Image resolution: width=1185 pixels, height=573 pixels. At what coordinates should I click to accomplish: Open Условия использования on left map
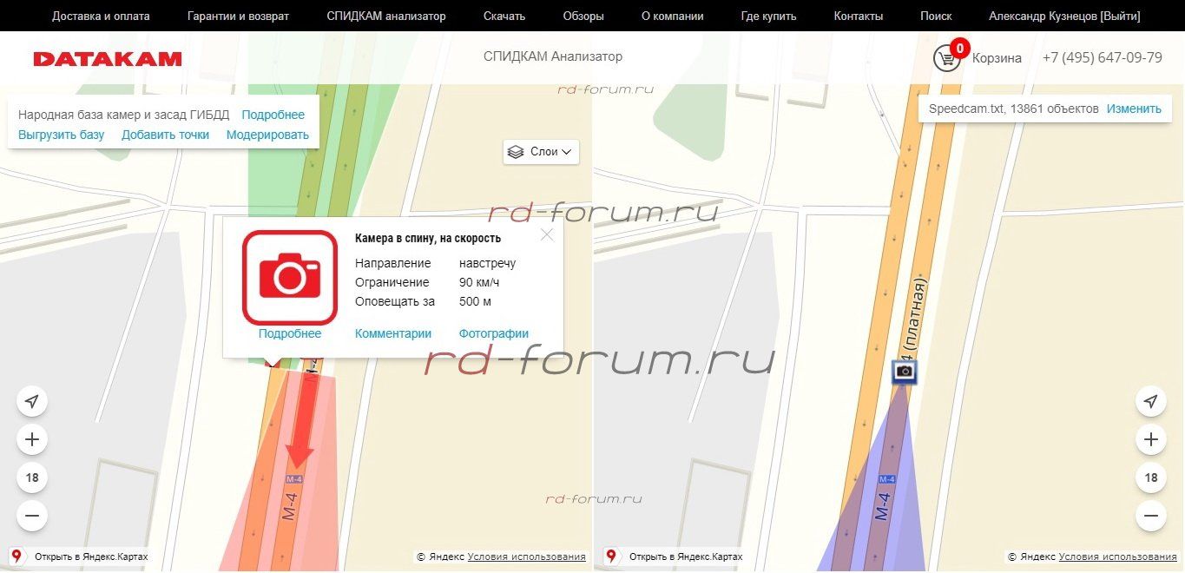(x=527, y=557)
